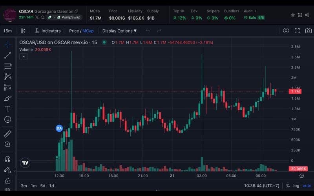This screenshot has height=196, width=314.
Task: Collapse the drawing toolbar side arrow
Action: coord(15,171)
